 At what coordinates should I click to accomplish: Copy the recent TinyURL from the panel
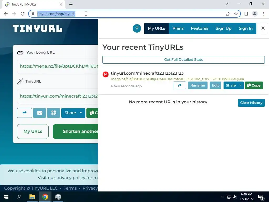pos(254,85)
